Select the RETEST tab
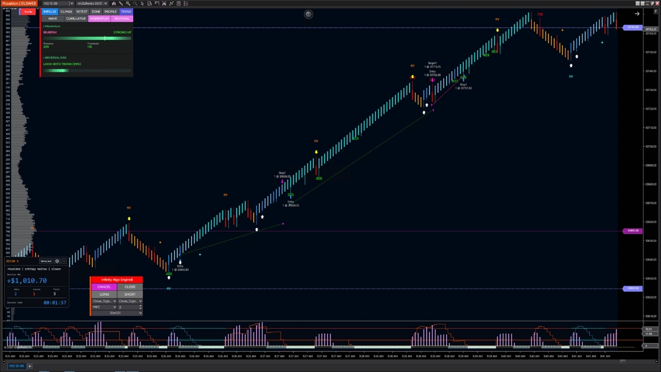 pyautogui.click(x=82, y=11)
